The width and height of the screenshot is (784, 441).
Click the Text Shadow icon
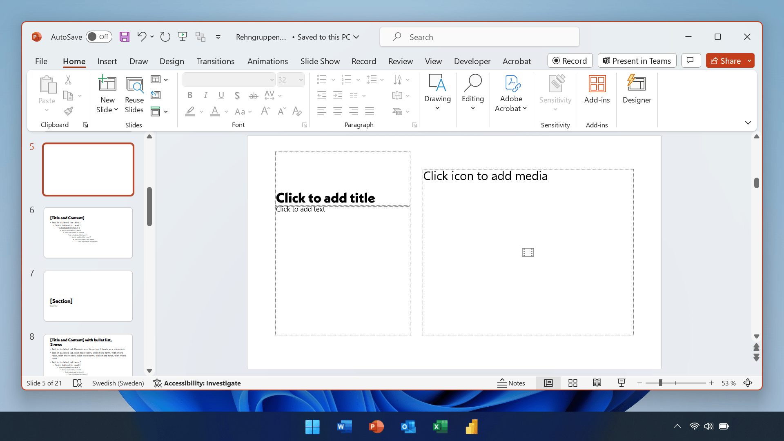237,96
